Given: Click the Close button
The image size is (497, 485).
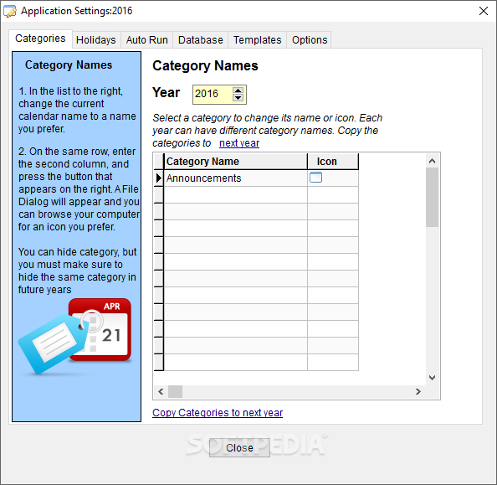Looking at the screenshot, I should coord(239,447).
